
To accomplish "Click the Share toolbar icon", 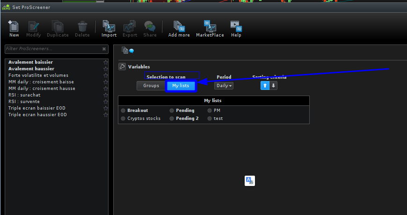I will pos(150,29).
